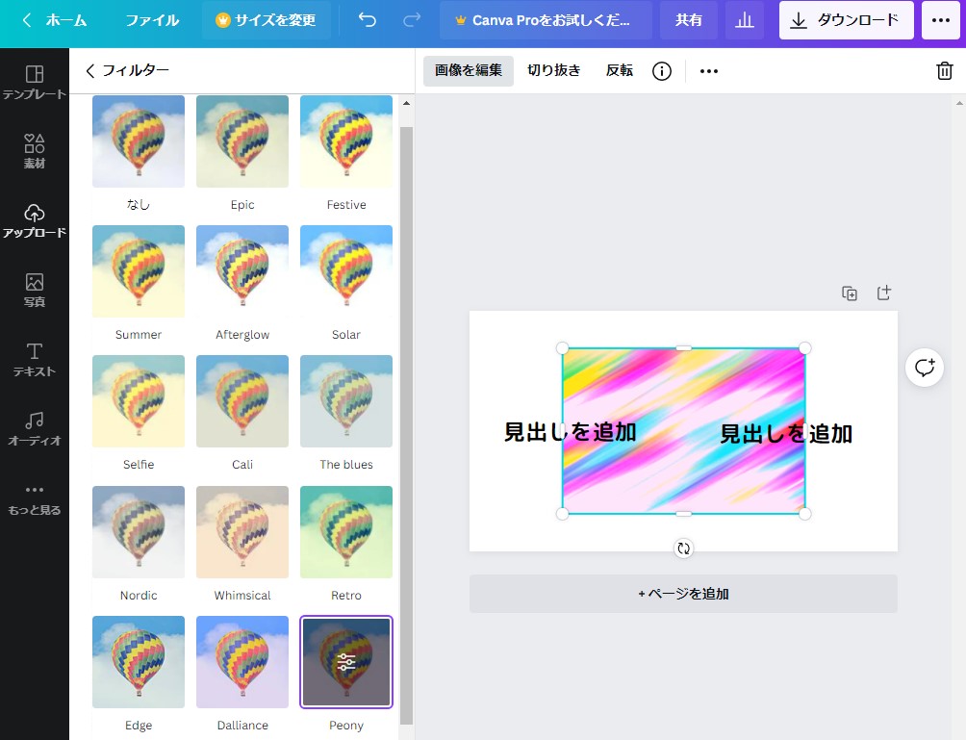
Task: Apply the Nordic filter
Action: click(x=139, y=532)
